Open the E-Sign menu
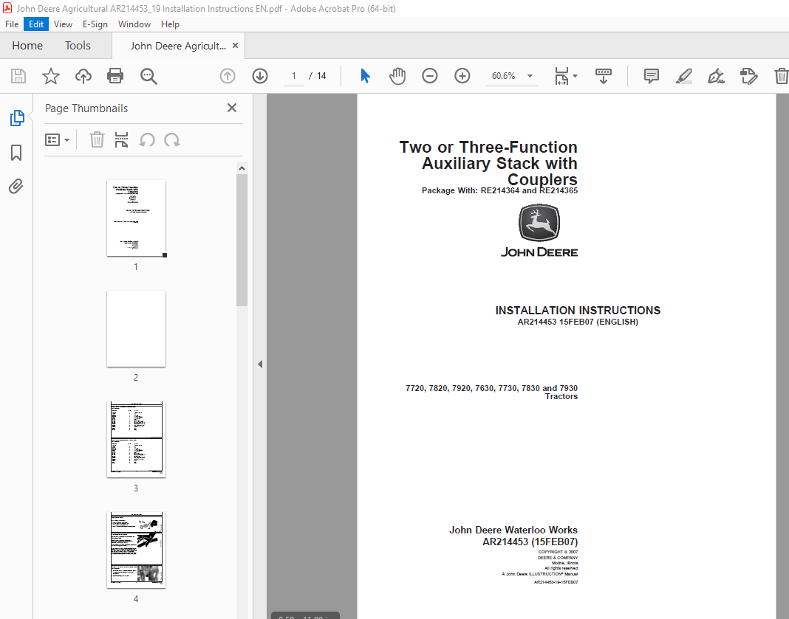 click(x=95, y=24)
